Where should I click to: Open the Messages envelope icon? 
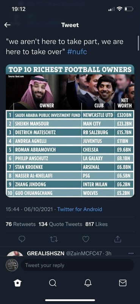pyautogui.click(x=123, y=283)
